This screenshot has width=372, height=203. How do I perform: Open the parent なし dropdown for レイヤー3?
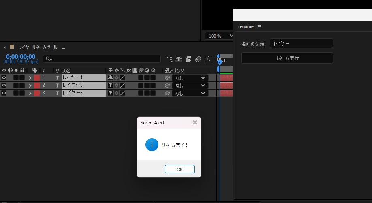pos(190,93)
